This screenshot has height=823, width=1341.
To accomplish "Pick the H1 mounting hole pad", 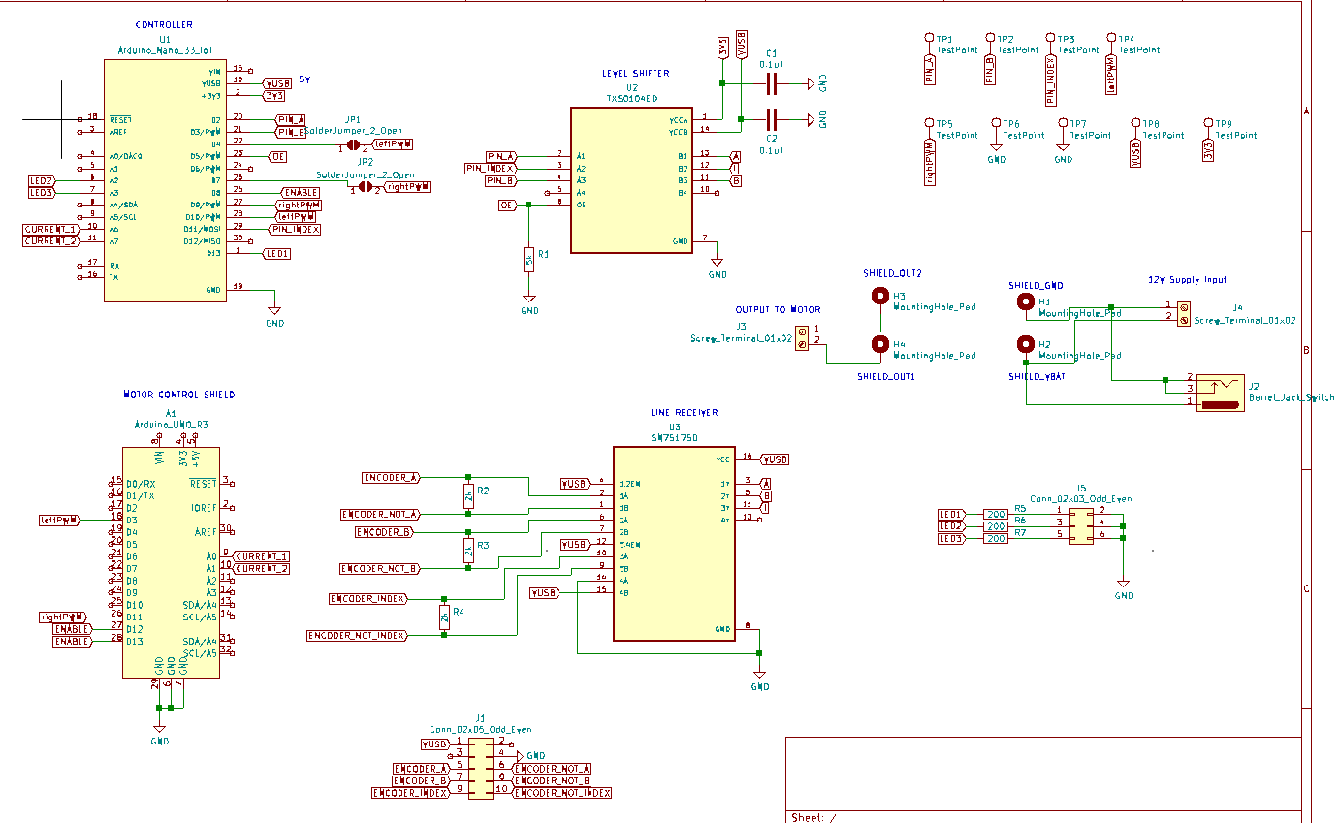I will coord(1026,302).
